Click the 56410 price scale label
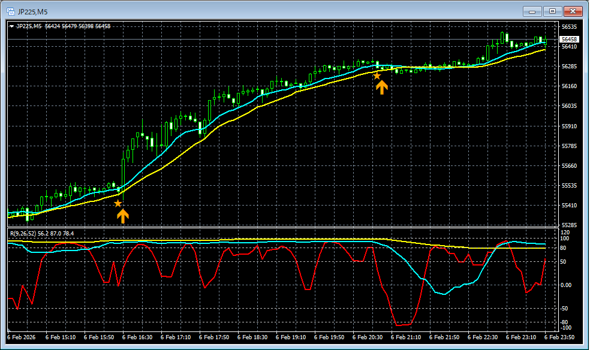 pos(569,47)
